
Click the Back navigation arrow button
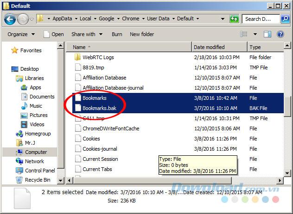click(x=10, y=19)
